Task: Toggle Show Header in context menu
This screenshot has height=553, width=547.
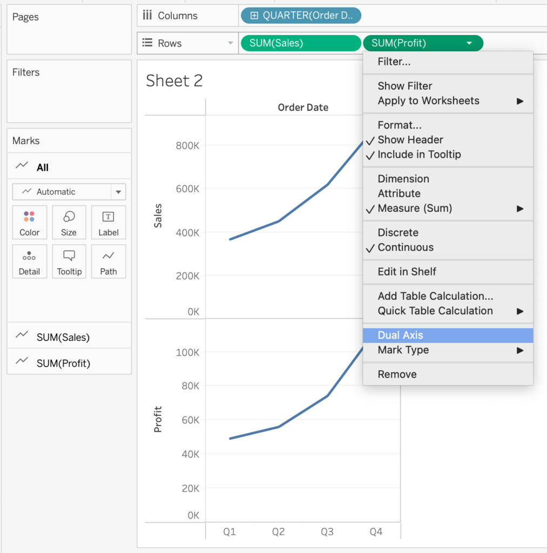Action: [410, 140]
